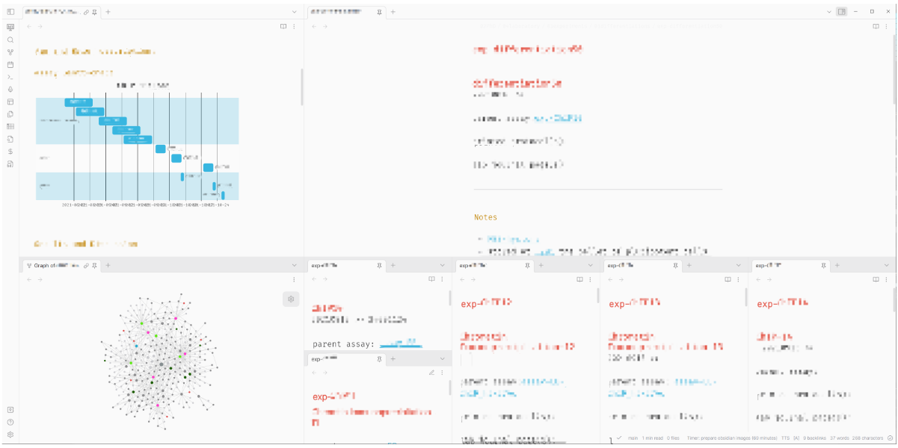
Task: Click the link icon in the Graph tab
Action: 86,265
